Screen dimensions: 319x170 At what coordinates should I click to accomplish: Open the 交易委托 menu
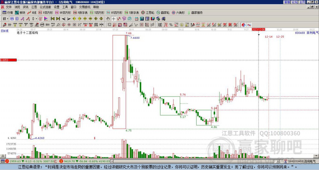[85, 7]
